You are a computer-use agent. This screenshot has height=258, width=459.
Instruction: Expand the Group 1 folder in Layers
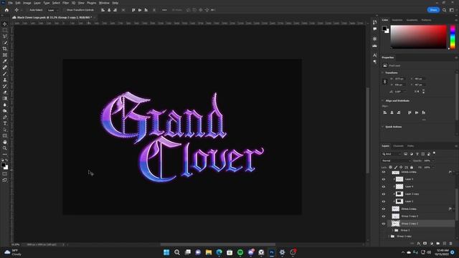[x=392, y=230]
